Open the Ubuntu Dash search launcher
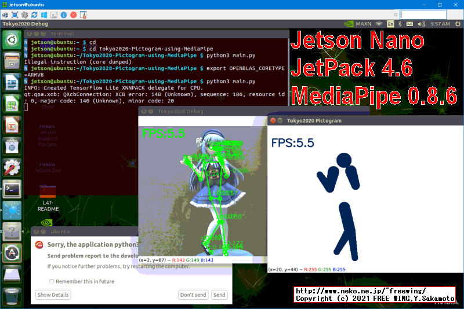This screenshot has height=309, width=464. 12,41
